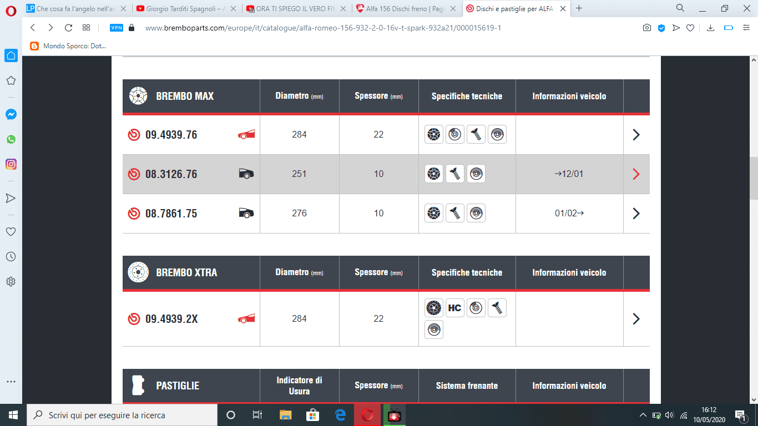
Task: Open part number 09.4939.76
Action: coord(171,135)
